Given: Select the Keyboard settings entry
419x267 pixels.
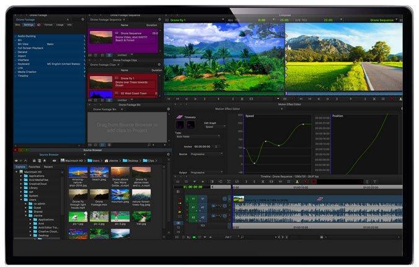Looking at the screenshot, I should [24, 64].
